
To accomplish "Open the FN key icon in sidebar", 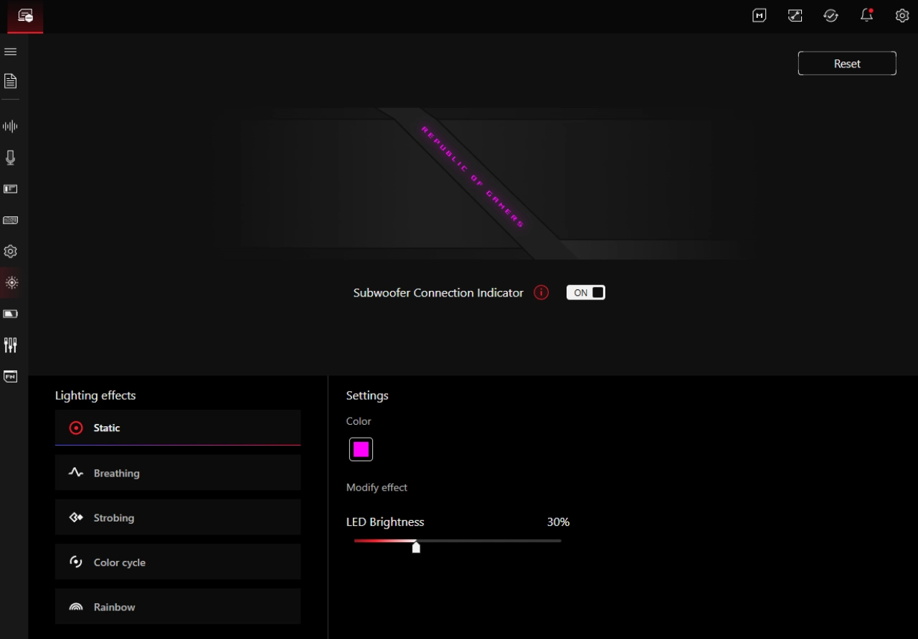I will (11, 376).
